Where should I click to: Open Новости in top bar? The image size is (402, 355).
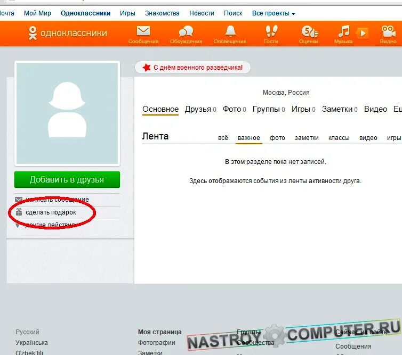pos(202,13)
